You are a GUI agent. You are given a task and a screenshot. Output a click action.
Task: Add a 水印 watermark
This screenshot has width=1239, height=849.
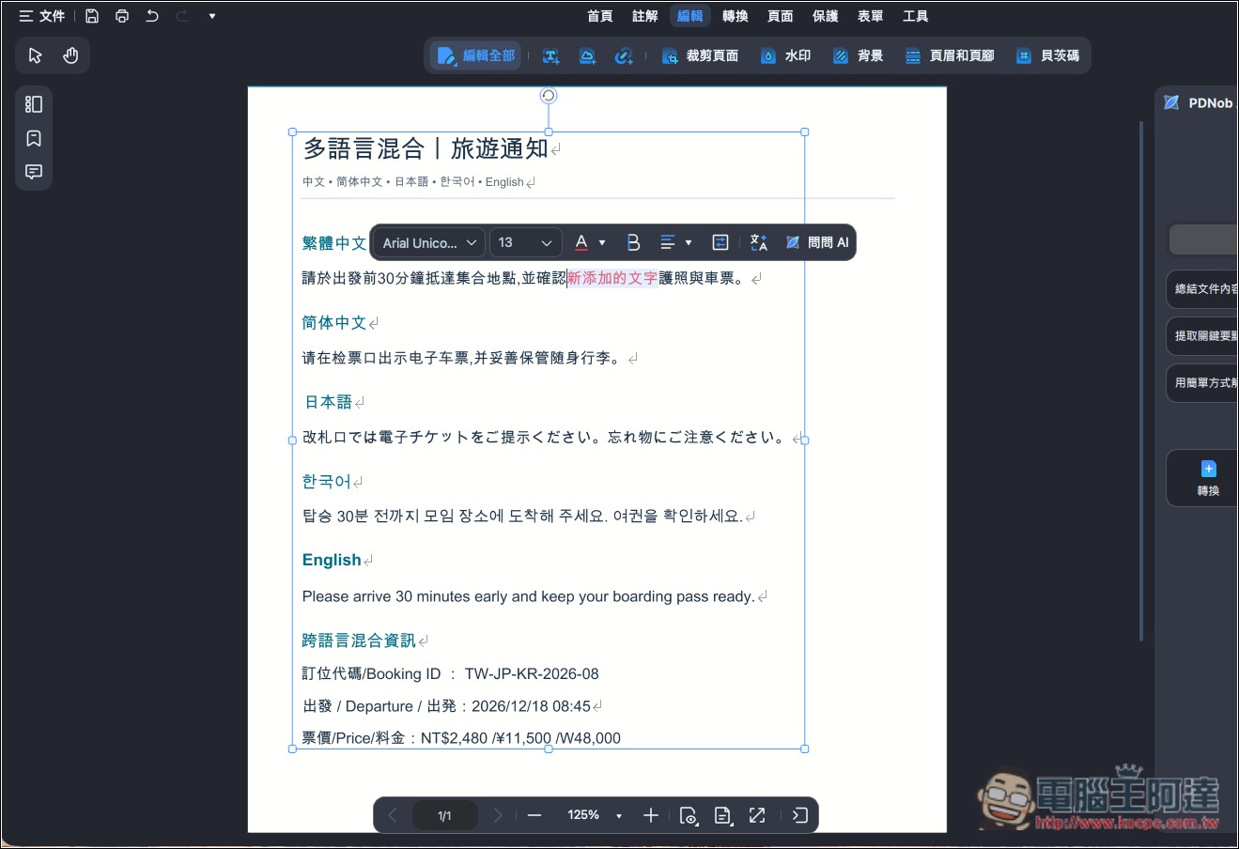tap(785, 56)
